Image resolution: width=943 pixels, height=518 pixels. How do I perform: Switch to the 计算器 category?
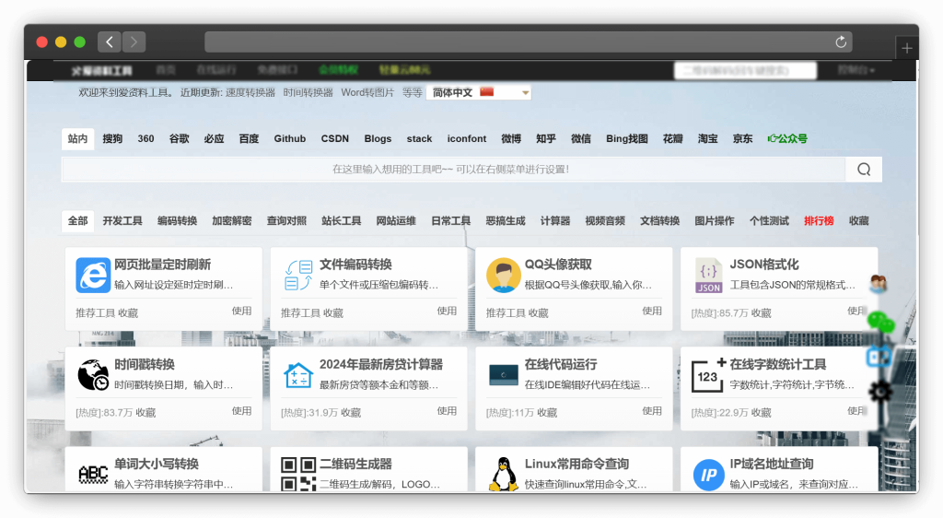pos(555,221)
